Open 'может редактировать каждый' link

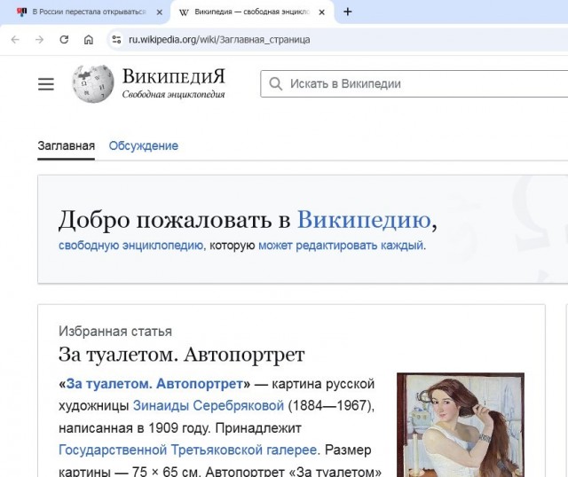[341, 246]
